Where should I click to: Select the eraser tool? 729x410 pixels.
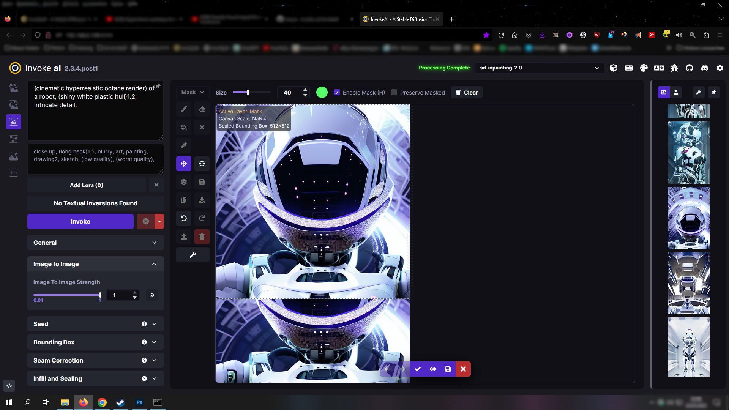click(202, 109)
